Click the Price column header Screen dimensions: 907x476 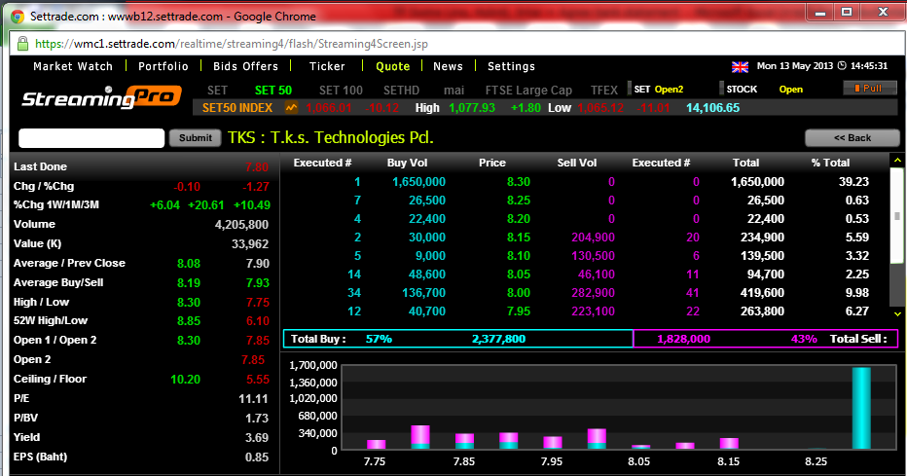[x=492, y=163]
